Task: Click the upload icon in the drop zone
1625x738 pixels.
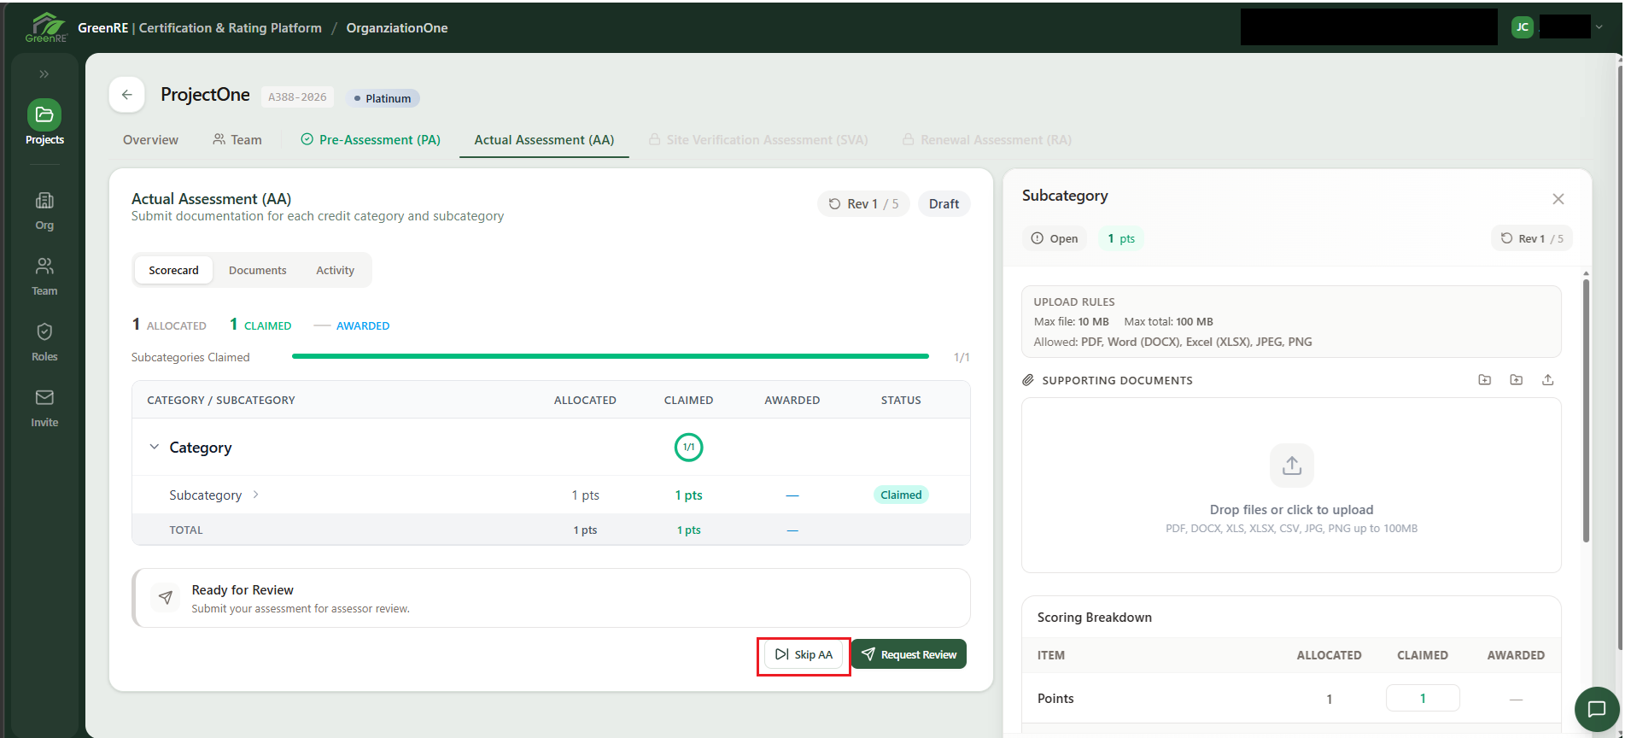Action: coord(1292,466)
